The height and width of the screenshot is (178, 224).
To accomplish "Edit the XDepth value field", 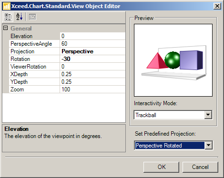I will point(92,74).
